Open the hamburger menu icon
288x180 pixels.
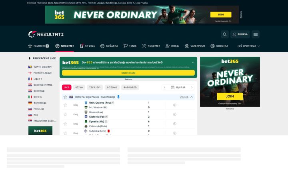click(x=256, y=34)
